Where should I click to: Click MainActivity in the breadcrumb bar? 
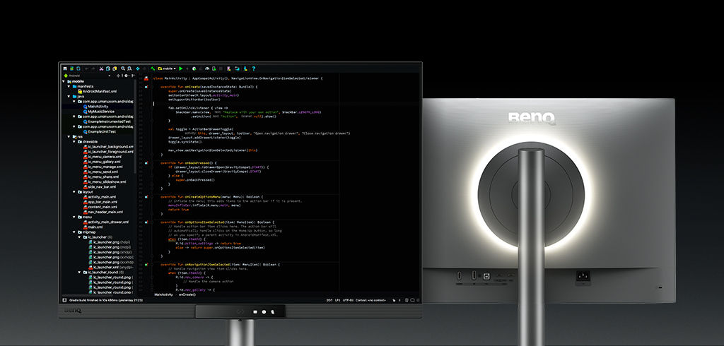164,294
